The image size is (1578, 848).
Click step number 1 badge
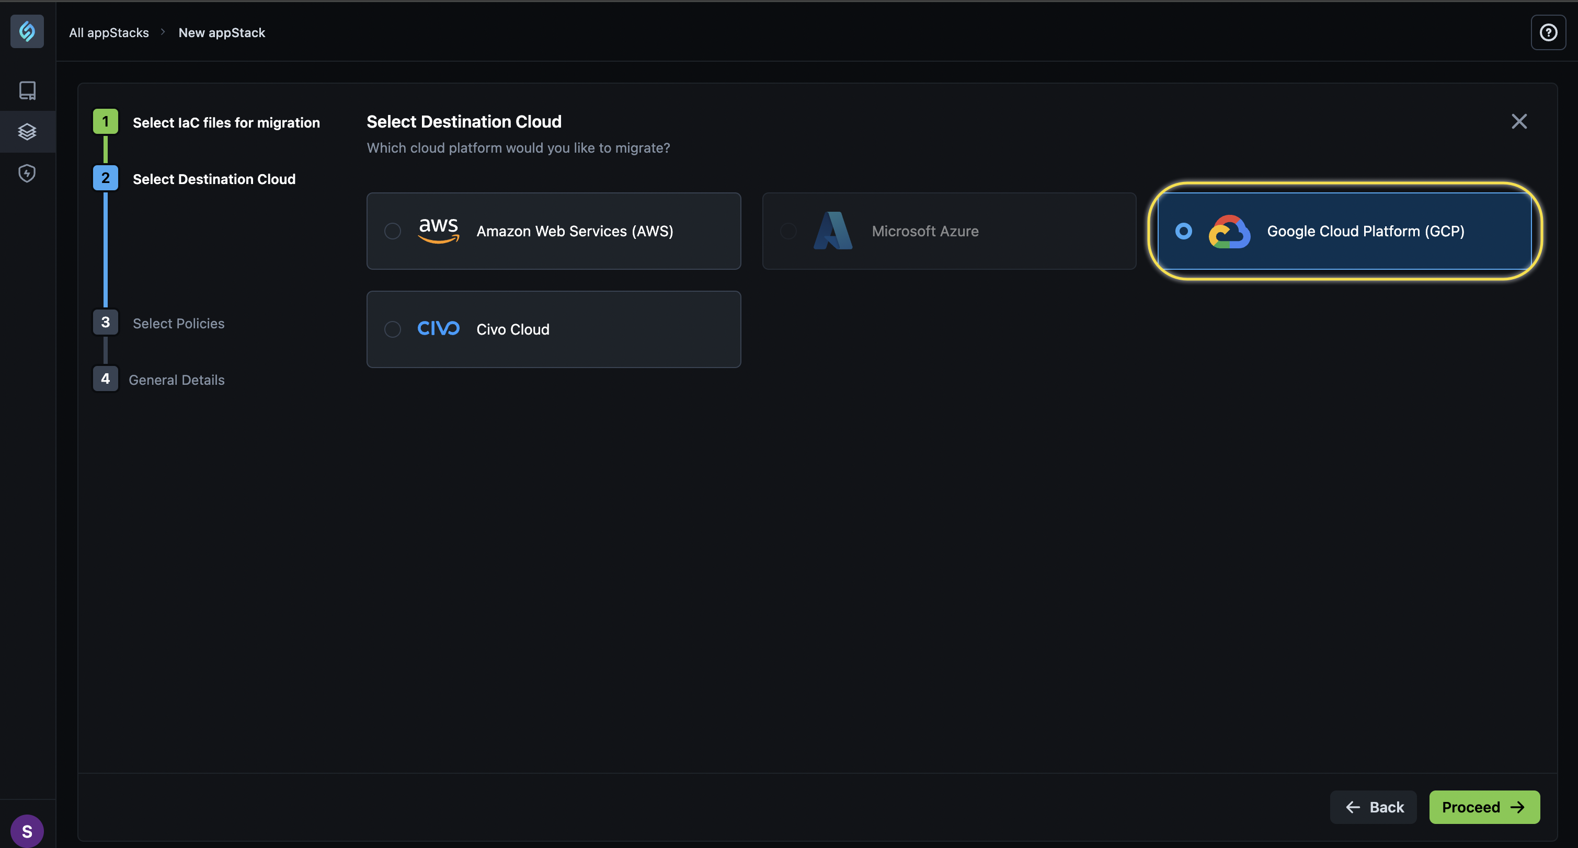click(x=106, y=121)
